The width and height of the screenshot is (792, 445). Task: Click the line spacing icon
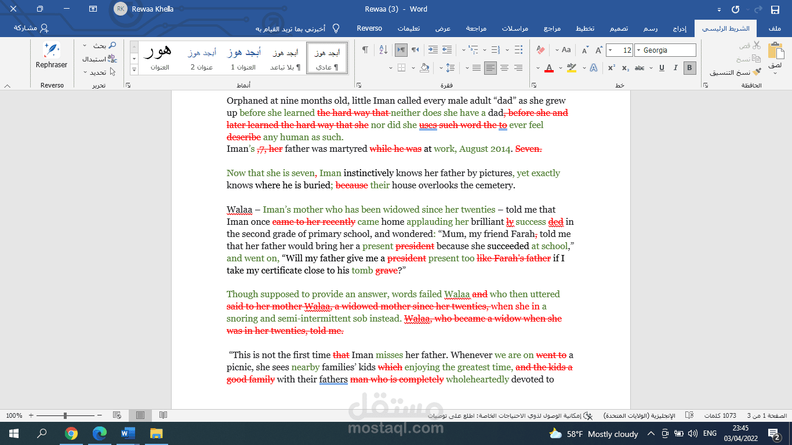pyautogui.click(x=450, y=68)
